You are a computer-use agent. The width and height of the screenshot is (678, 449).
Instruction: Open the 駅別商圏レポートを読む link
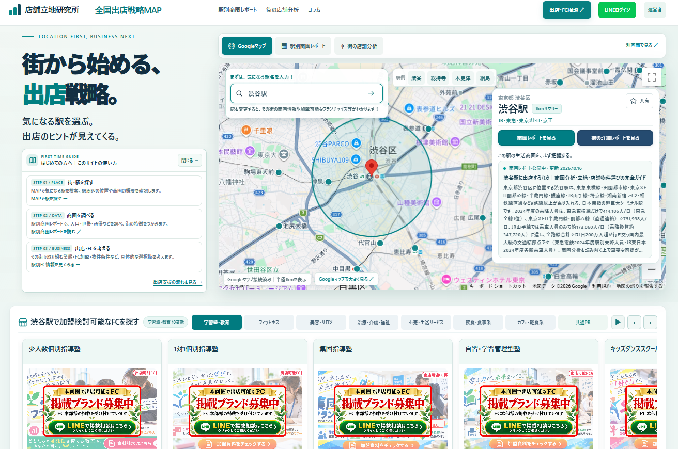[56, 232]
